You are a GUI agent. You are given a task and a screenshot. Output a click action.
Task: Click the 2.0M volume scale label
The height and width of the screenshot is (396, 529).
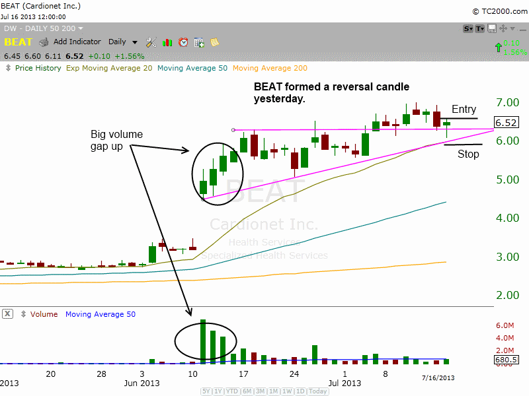[505, 350]
